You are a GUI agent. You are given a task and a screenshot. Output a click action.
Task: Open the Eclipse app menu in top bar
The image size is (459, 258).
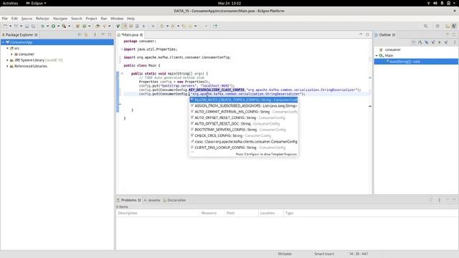click(36, 3)
